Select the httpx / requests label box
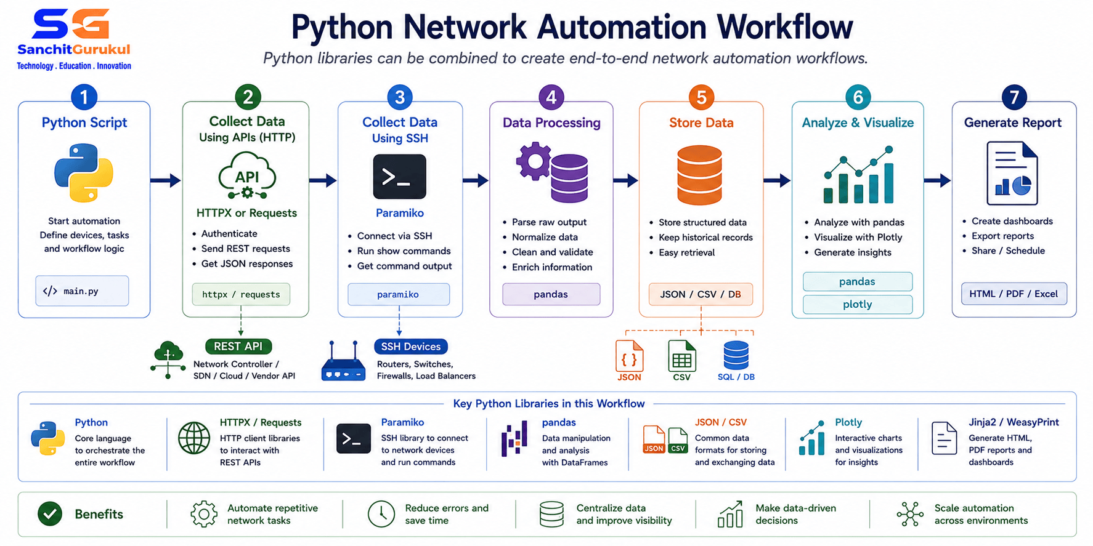This screenshot has width=1093, height=546. (x=241, y=294)
